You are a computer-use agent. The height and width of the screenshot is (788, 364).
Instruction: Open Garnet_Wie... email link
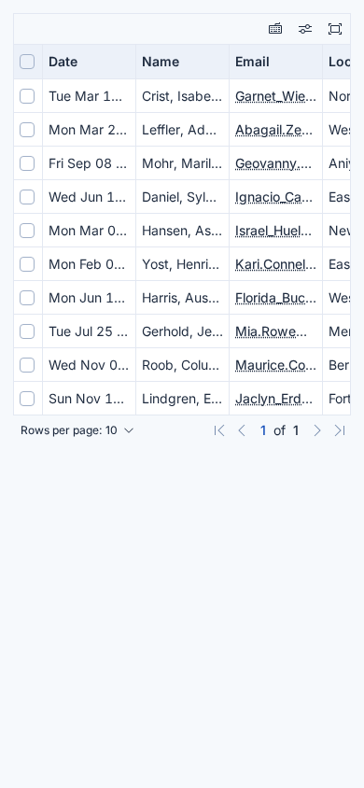[275, 96]
